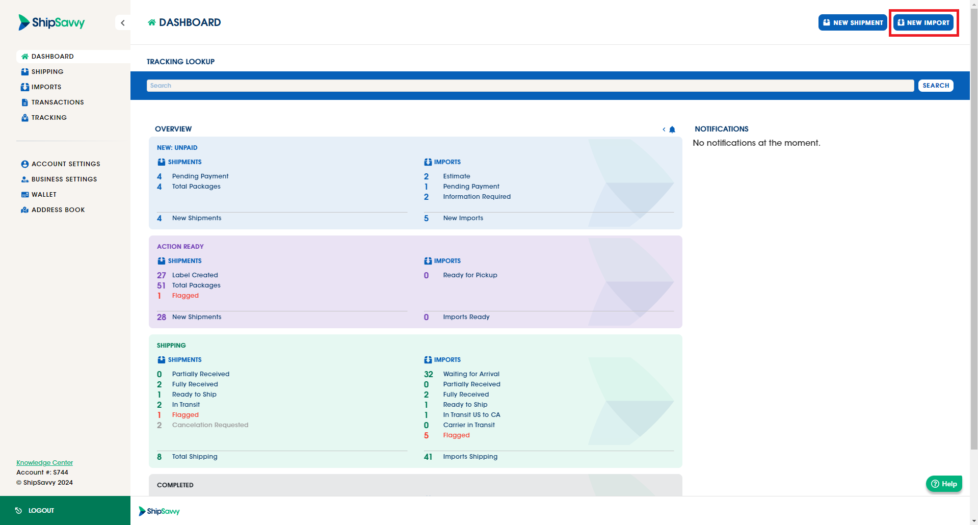
Task: Click the Search button
Action: click(936, 86)
